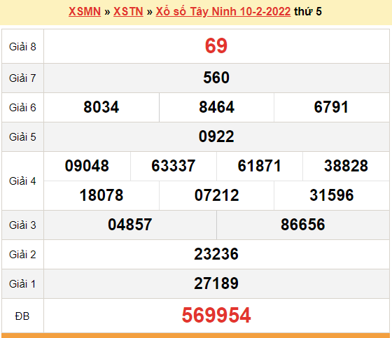392x338 pixels.
Task: Click the Giải 2 result 23236
Action: [x=216, y=254]
